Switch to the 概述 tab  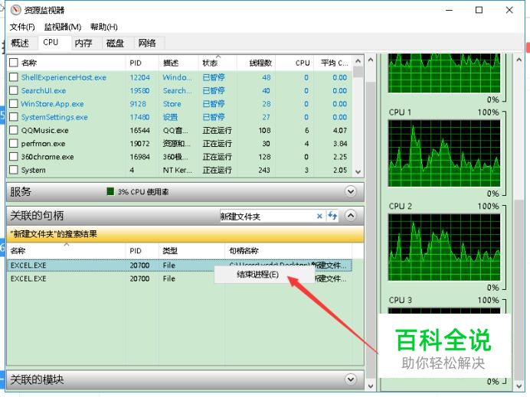(x=20, y=43)
